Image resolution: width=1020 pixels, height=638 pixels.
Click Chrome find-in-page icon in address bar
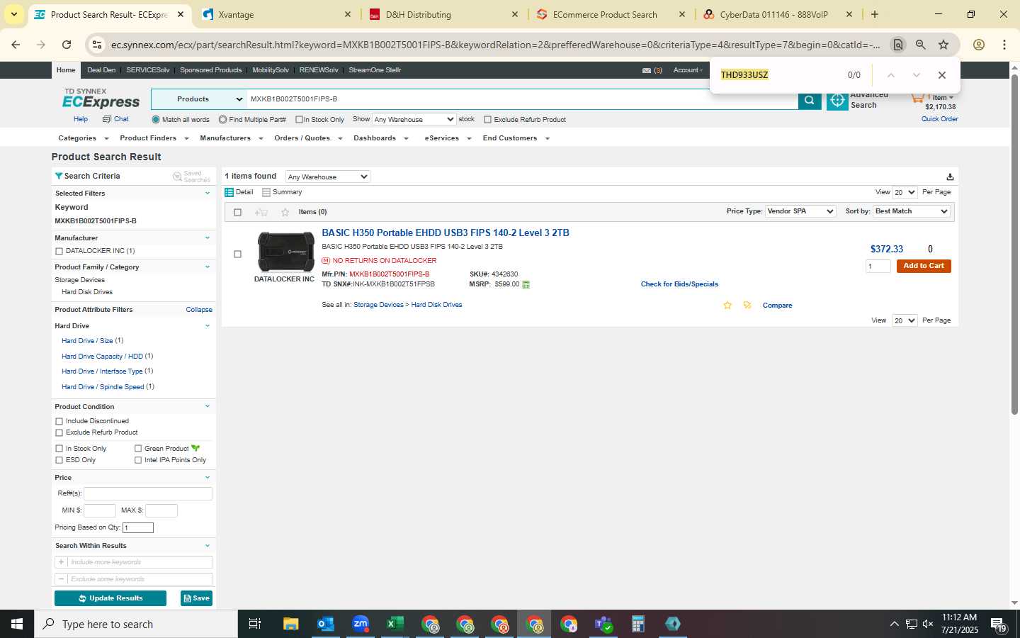pyautogui.click(x=897, y=45)
